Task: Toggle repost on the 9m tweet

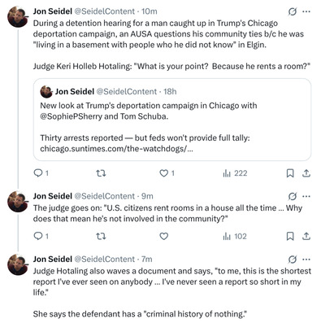Action: (101, 236)
